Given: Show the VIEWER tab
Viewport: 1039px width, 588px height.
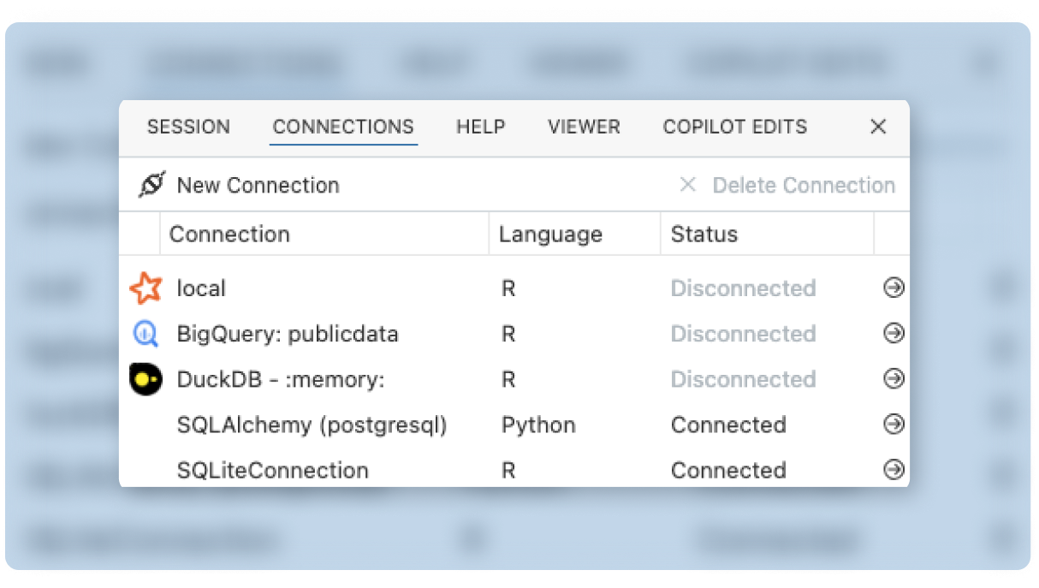Looking at the screenshot, I should 585,127.
